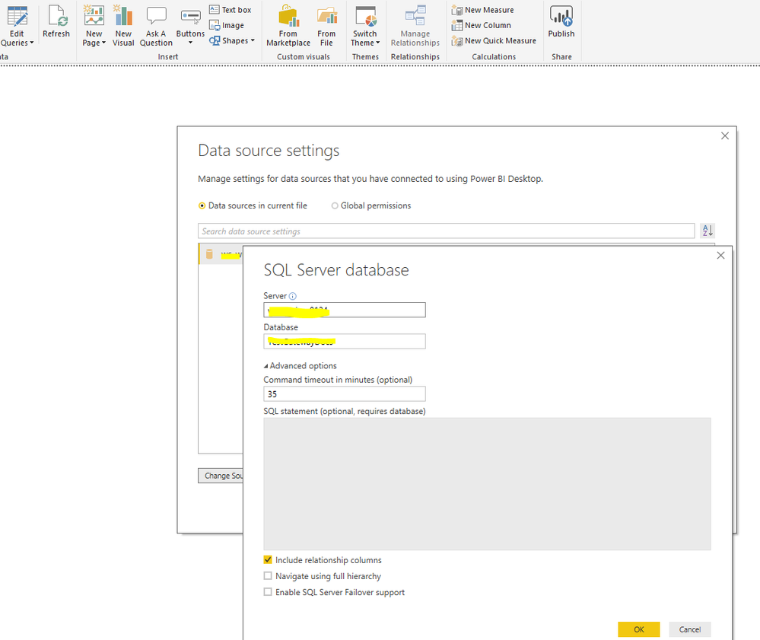Import custom visual From File
760x640 pixels.
(x=326, y=25)
